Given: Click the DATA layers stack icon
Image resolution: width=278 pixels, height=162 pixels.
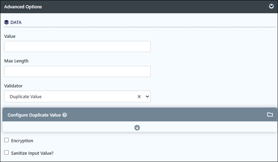Looking at the screenshot, I should [6, 22].
